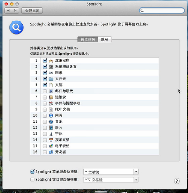Viewport: 188px width, 193px height.
Task: Click the PDF 文稿 category icon
Action: 51,109
